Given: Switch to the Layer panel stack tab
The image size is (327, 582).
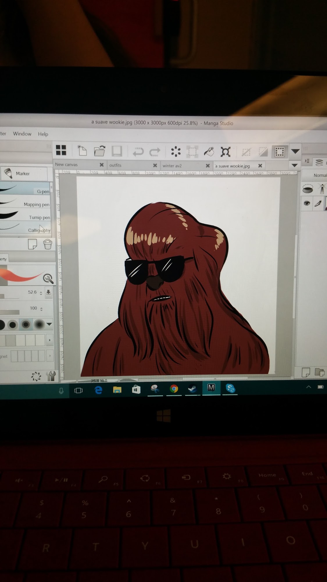Looking at the screenshot, I should coord(319,162).
